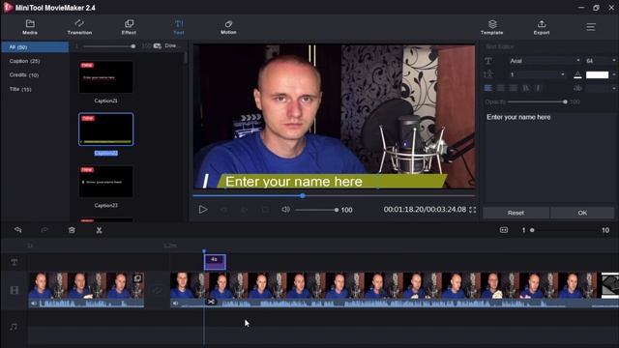The width and height of the screenshot is (619, 348).
Task: Open the hamburger main menu
Action: [x=591, y=27]
